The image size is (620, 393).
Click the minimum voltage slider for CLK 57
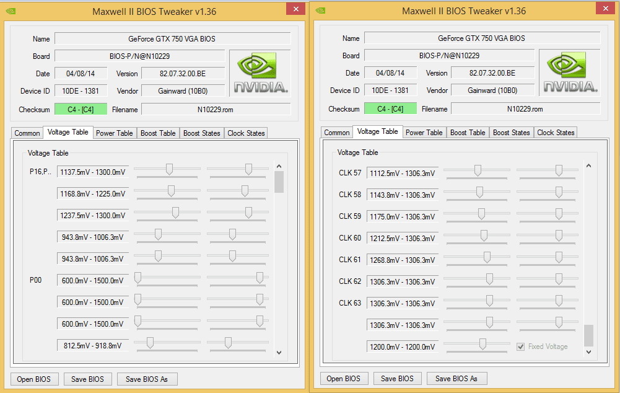coord(478,170)
